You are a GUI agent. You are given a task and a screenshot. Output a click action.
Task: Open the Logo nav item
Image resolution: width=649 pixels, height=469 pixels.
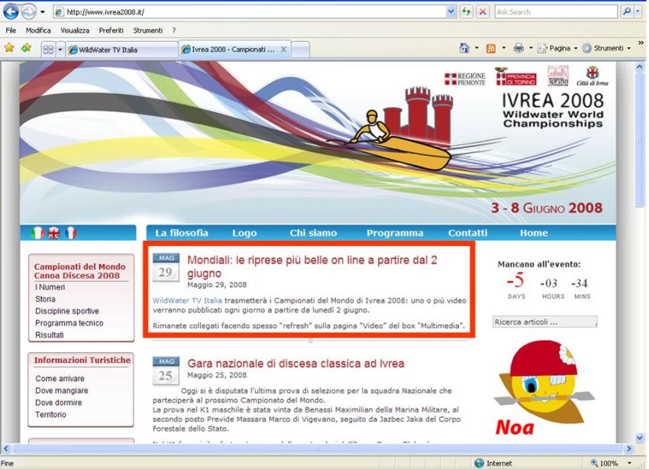pos(244,233)
